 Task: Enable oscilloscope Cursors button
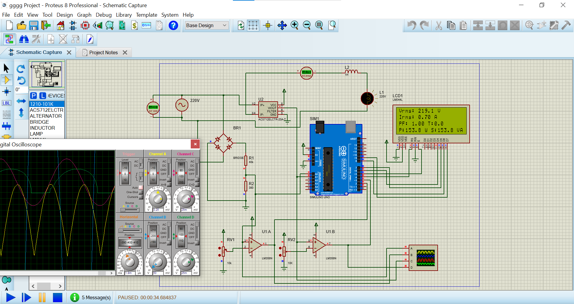[141, 197]
